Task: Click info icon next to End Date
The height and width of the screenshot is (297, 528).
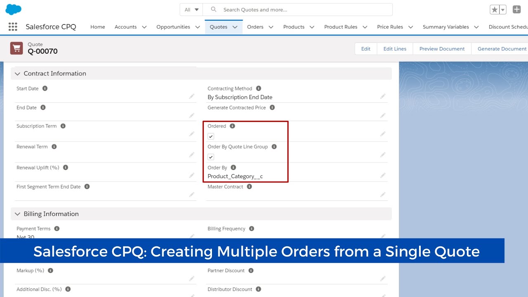Action: (x=43, y=107)
